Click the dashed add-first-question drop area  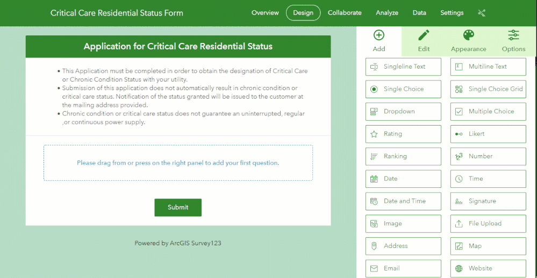[x=178, y=163]
